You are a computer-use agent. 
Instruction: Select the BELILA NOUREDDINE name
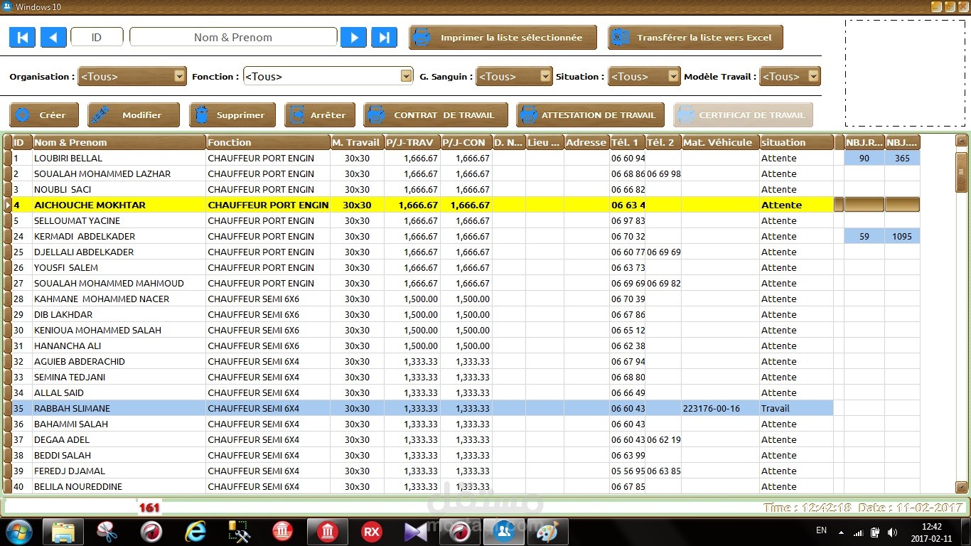[78, 486]
